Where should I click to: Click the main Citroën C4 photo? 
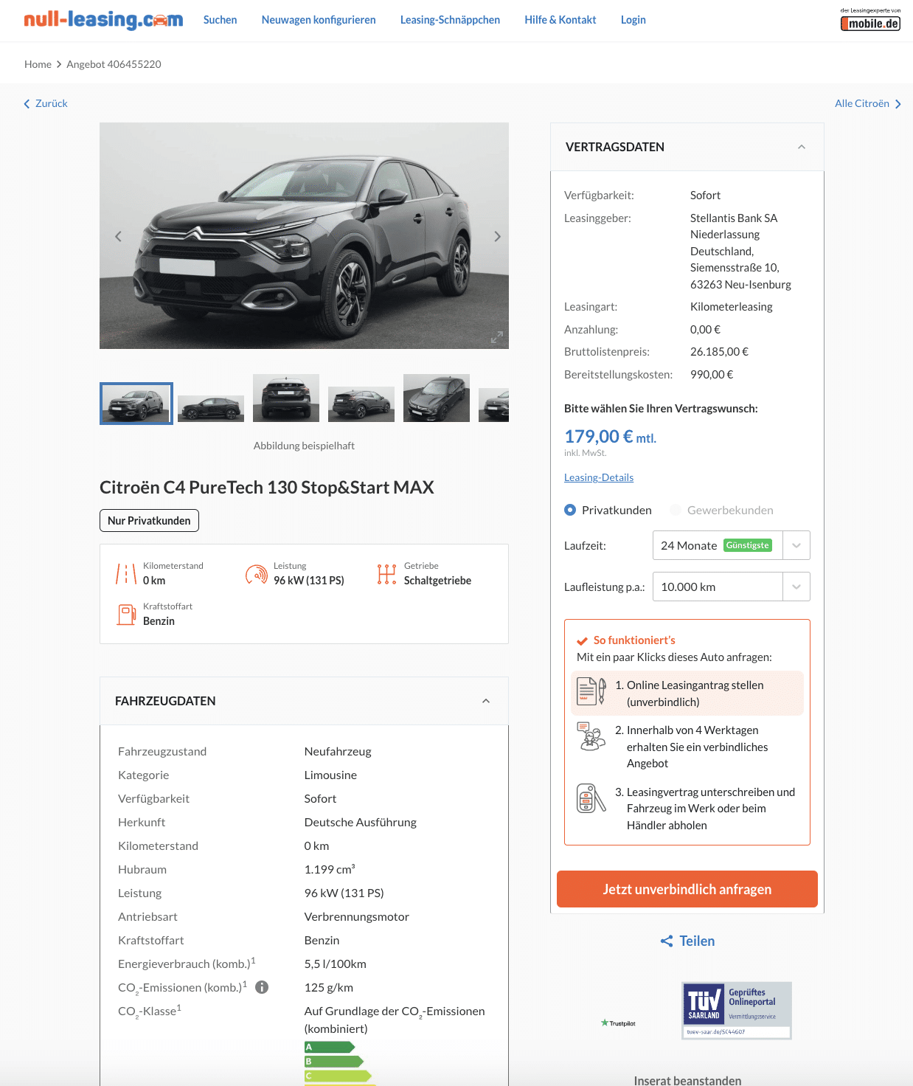(x=304, y=235)
